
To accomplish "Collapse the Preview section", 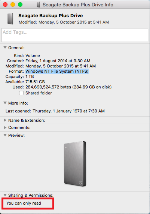I will (x=5, y=135).
